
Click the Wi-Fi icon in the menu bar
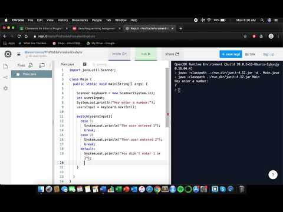[x=209, y=20]
